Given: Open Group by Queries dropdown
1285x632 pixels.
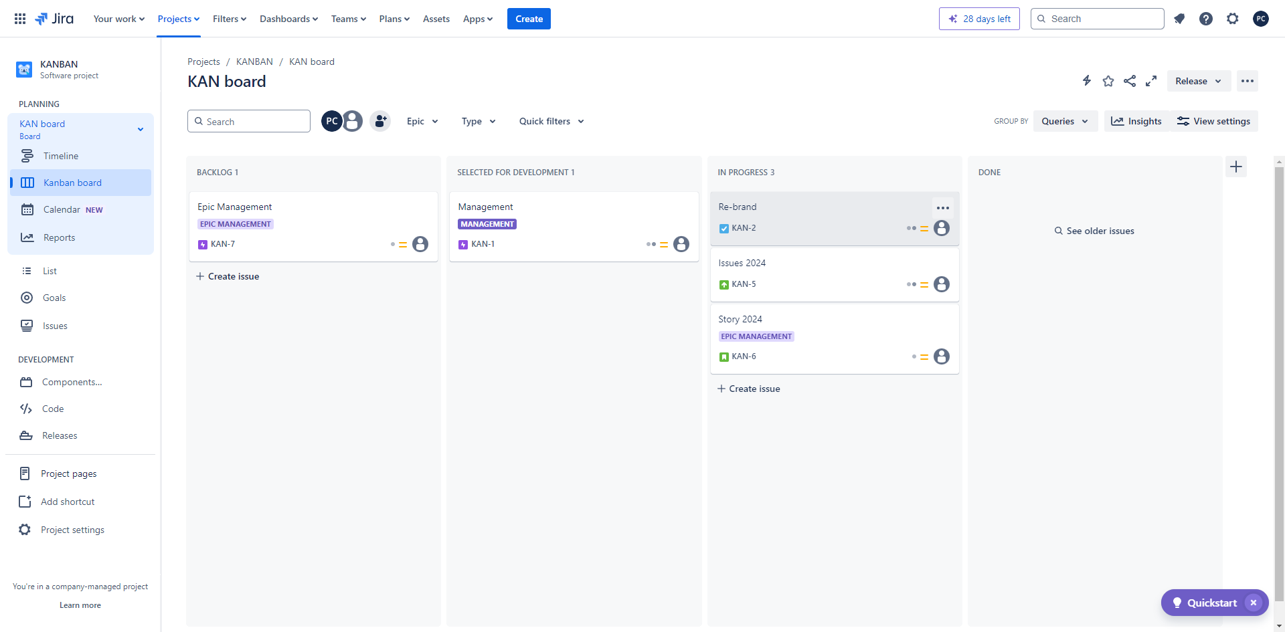Looking at the screenshot, I should tap(1065, 121).
